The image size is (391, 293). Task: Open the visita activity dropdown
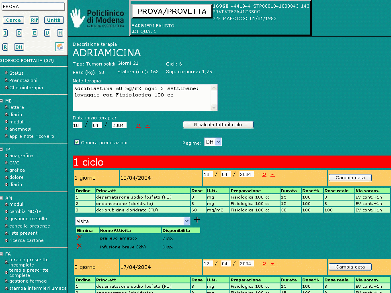point(186,221)
